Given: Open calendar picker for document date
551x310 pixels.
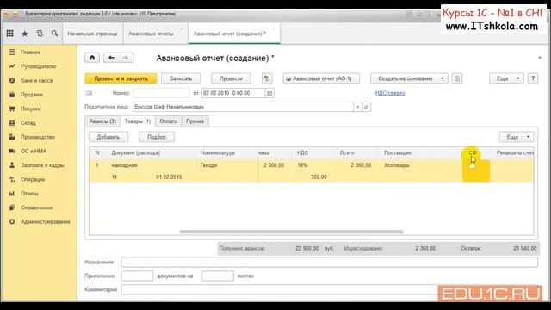Looking at the screenshot, I should [269, 93].
